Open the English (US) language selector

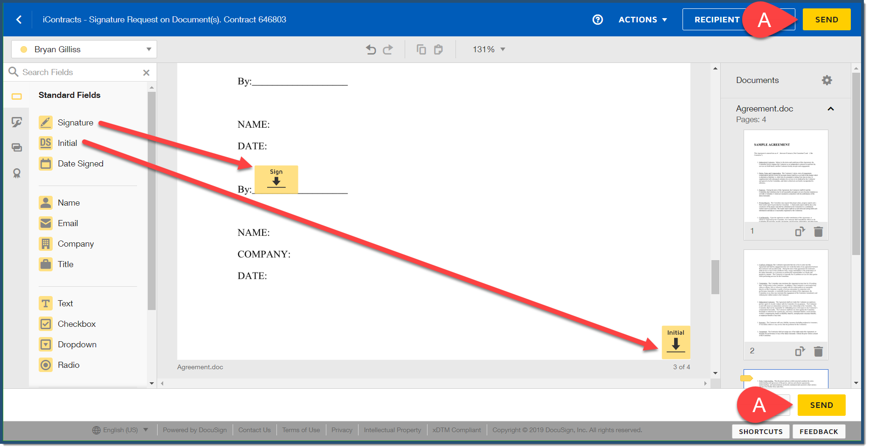coord(120,430)
